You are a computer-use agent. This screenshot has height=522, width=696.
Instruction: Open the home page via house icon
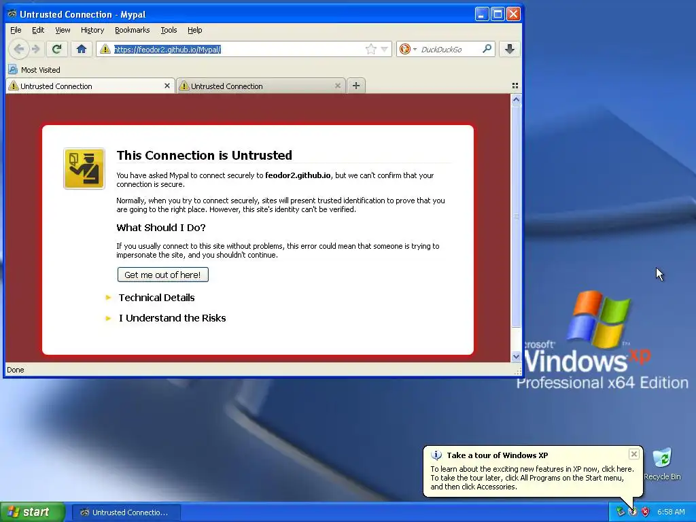tap(82, 49)
